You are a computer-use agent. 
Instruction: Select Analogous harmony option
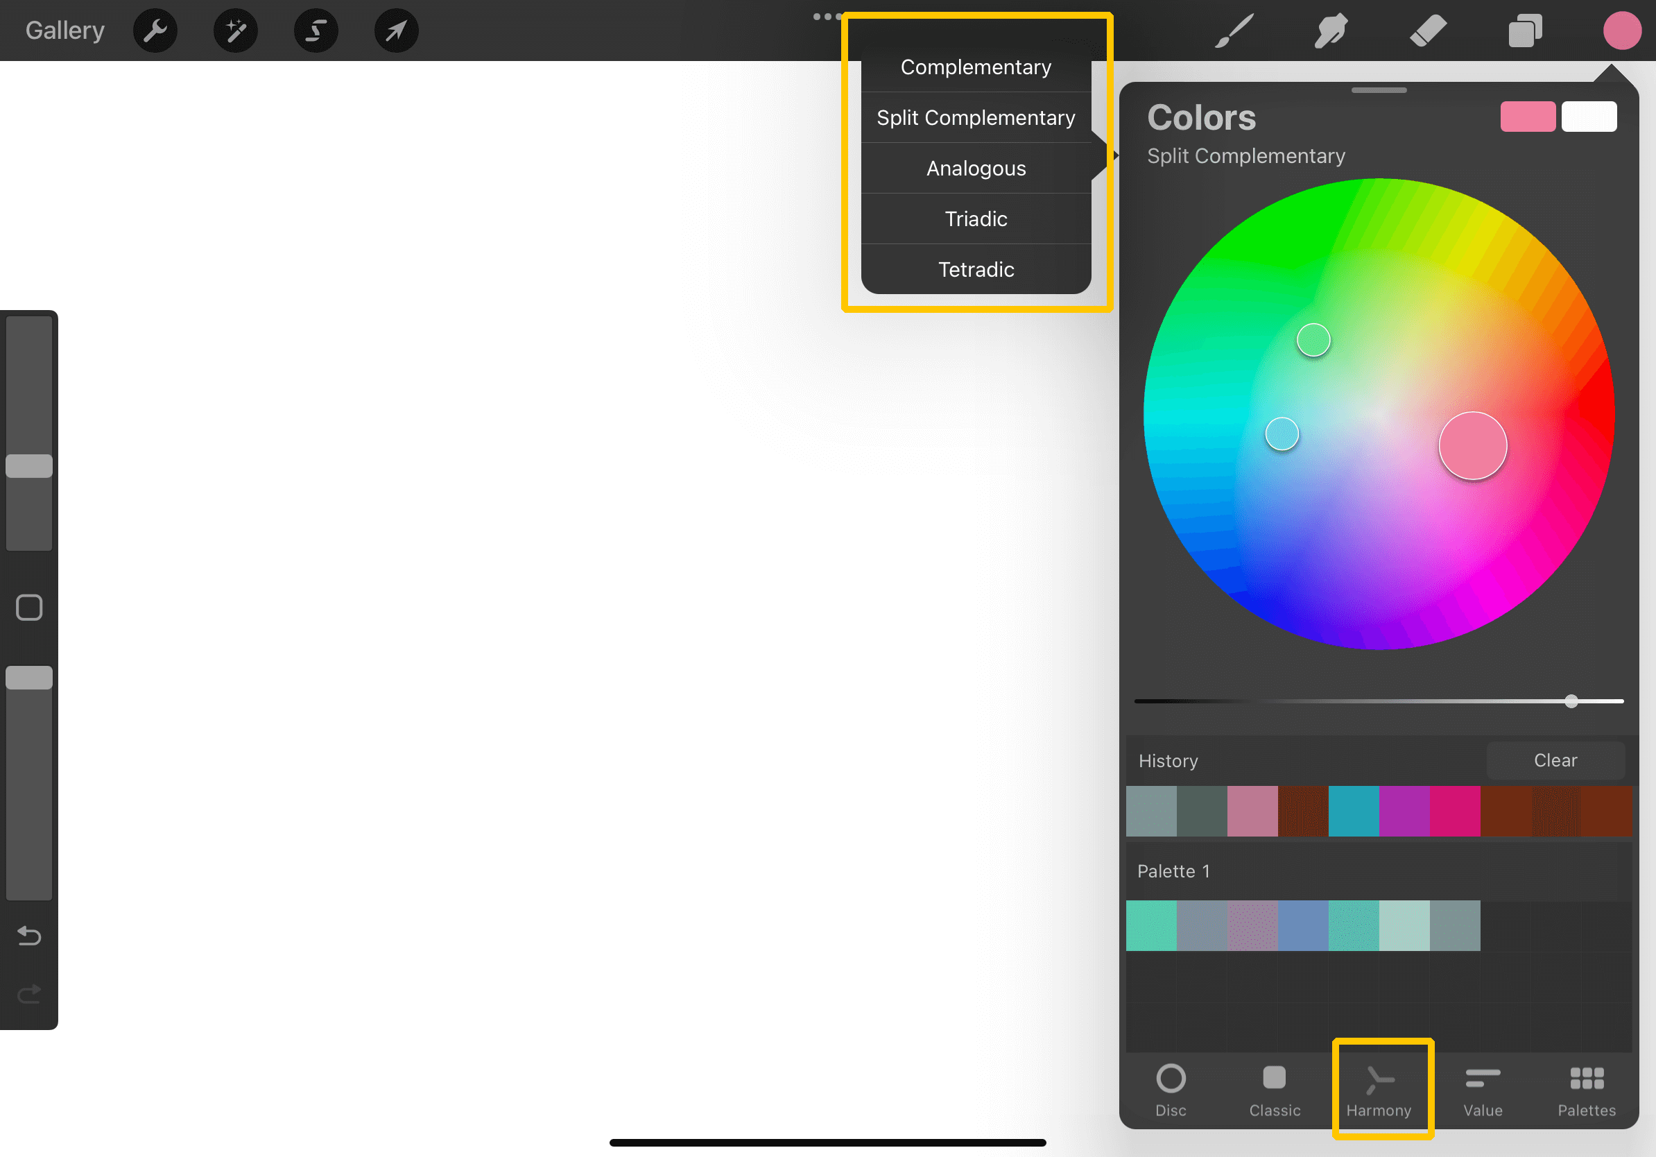pyautogui.click(x=976, y=168)
